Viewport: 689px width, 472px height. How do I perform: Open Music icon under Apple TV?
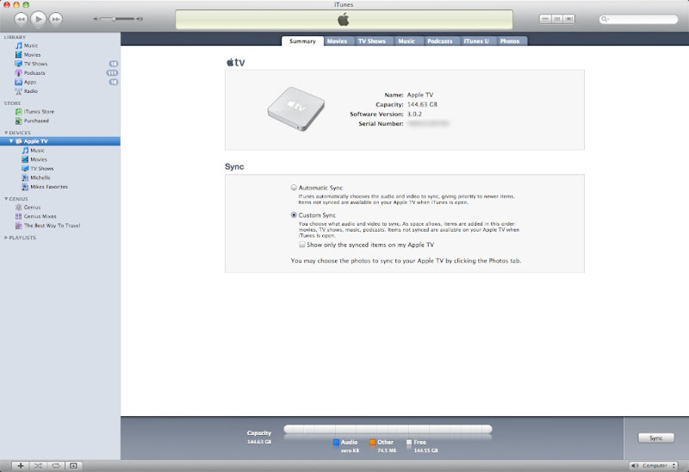(25, 151)
